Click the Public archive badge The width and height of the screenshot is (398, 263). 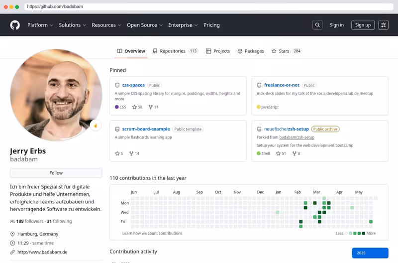(325, 129)
